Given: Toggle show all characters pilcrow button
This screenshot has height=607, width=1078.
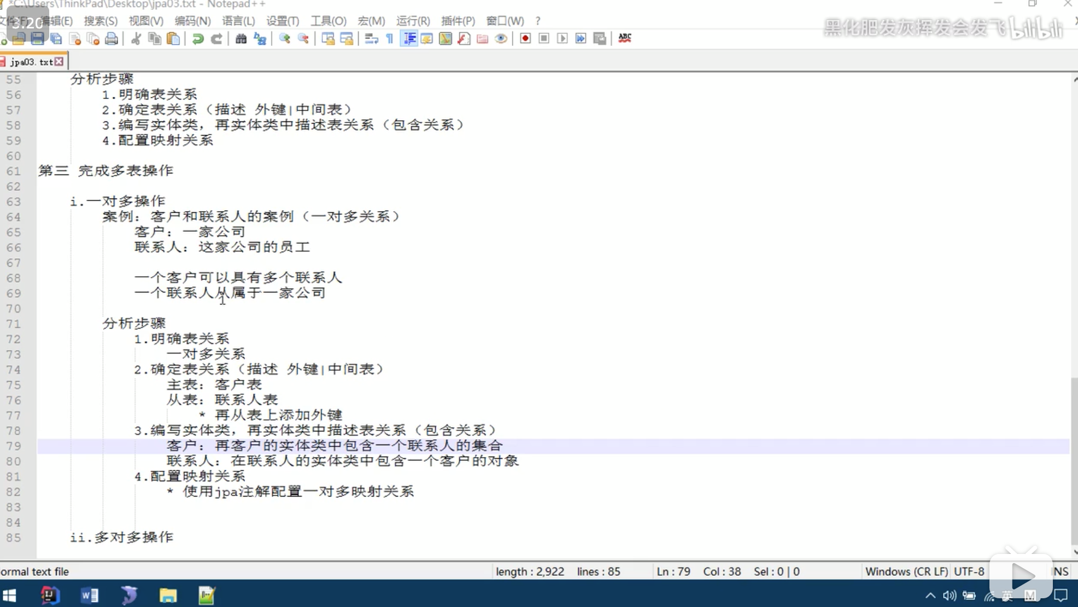Looking at the screenshot, I should (390, 38).
